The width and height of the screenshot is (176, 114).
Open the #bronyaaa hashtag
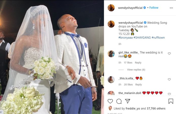click(x=125, y=37)
